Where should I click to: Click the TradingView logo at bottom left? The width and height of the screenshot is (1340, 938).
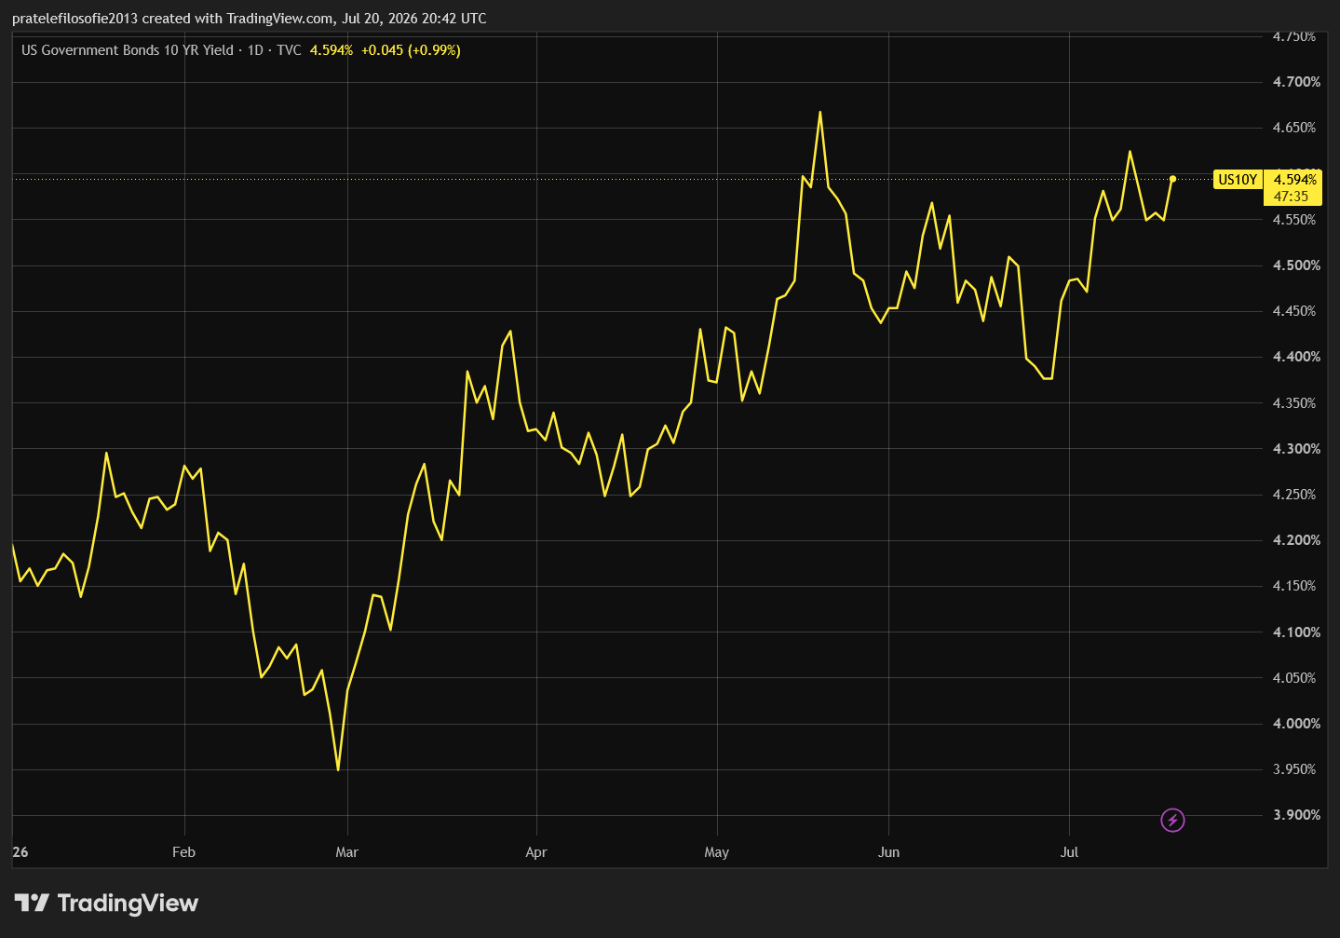106,903
